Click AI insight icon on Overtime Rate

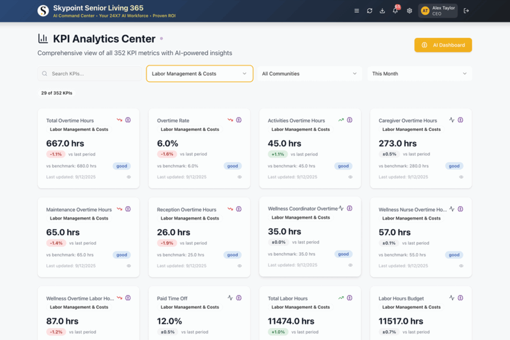pos(239,120)
